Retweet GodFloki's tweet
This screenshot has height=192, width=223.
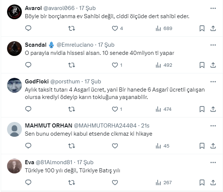72,109
